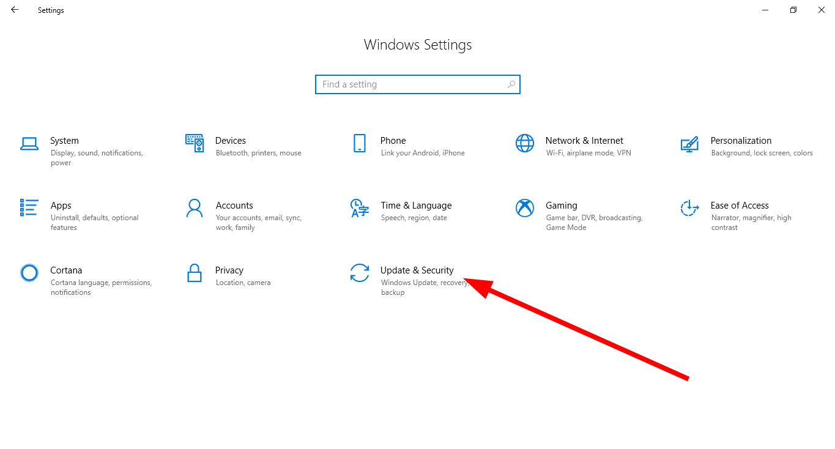Open the Update & Security title
Image resolution: width=835 pixels, height=449 pixels.
[x=417, y=270]
